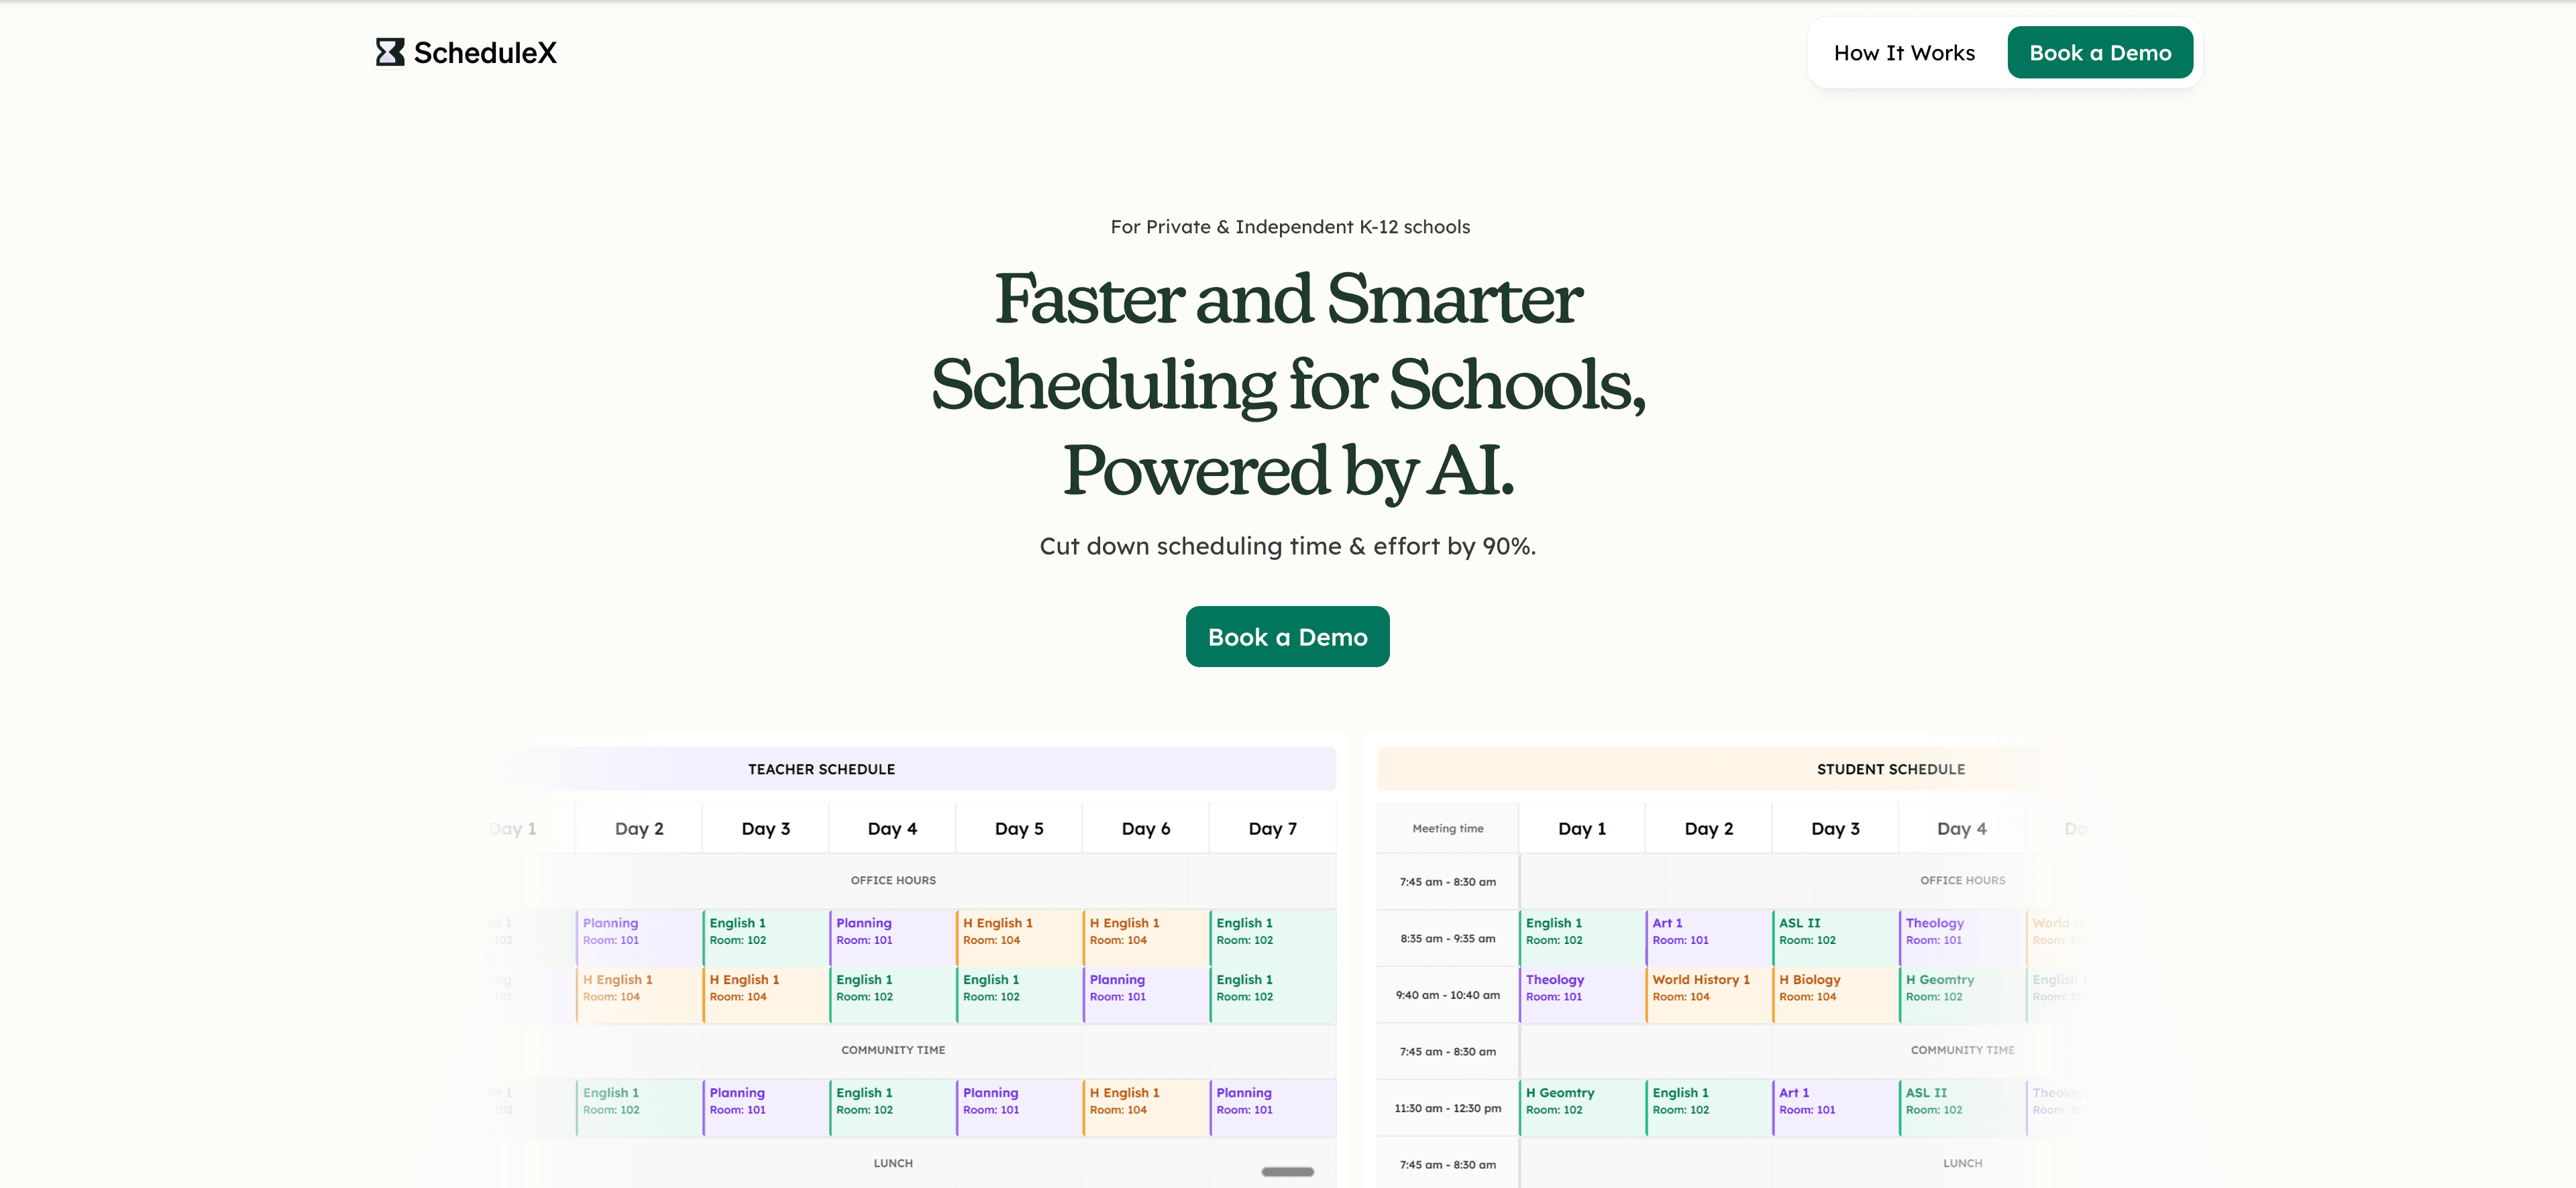Select Day 5 in the Teacher Schedule
Image resolution: width=2576 pixels, height=1188 pixels.
tap(1019, 828)
